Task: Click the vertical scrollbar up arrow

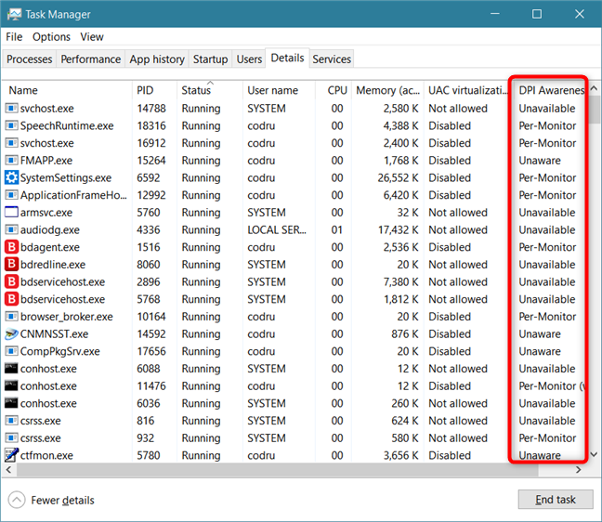Action: (594, 88)
